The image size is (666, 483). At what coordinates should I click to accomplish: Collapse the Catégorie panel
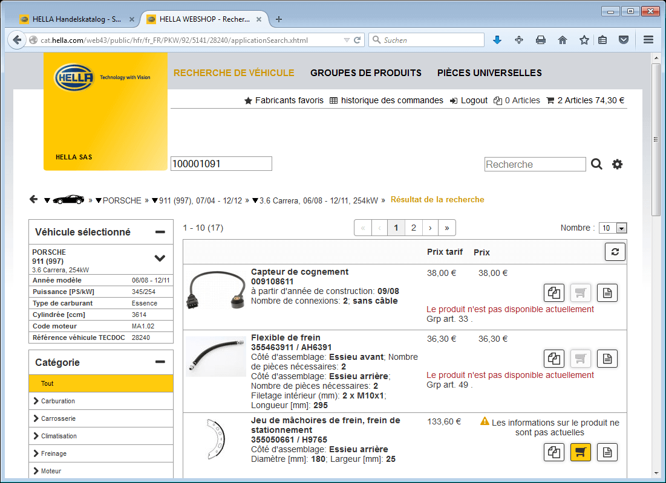click(x=160, y=362)
